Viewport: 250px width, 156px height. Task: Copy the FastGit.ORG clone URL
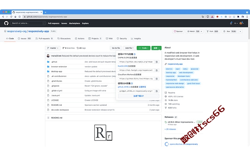[157, 70]
